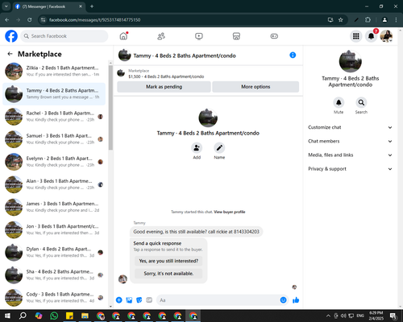This screenshot has width=403, height=322.
Task: Open Cody 3 Beds 1 Bath conversation
Action: pos(54,298)
